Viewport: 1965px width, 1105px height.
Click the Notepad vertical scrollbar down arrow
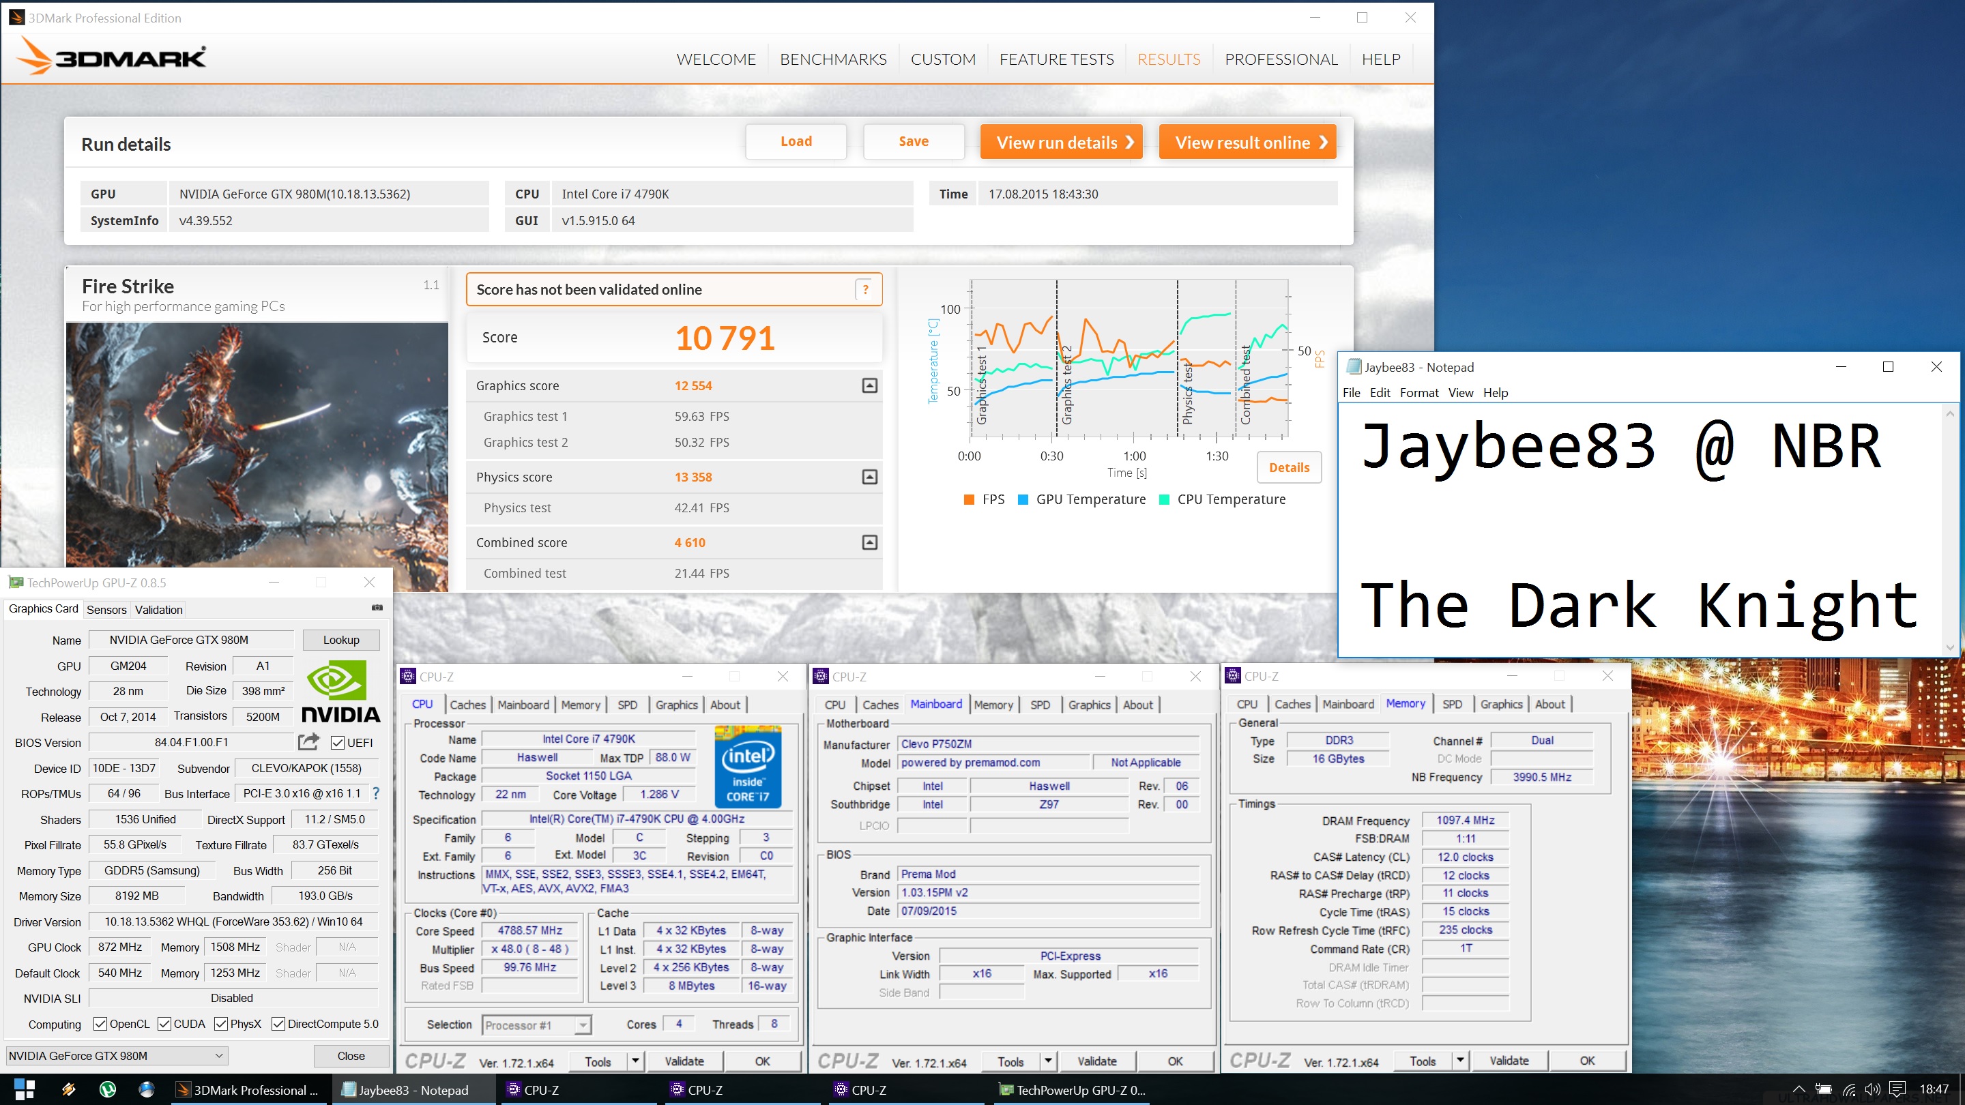[1951, 647]
